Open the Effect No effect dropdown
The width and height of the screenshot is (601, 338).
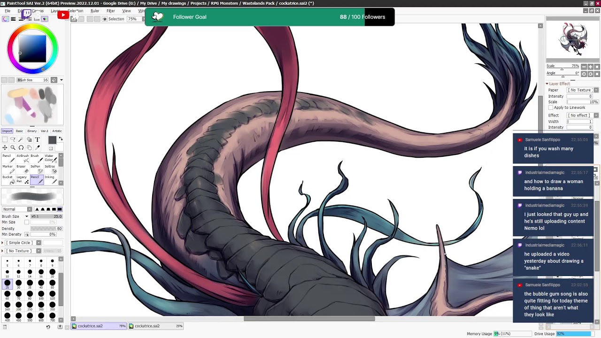[582, 115]
